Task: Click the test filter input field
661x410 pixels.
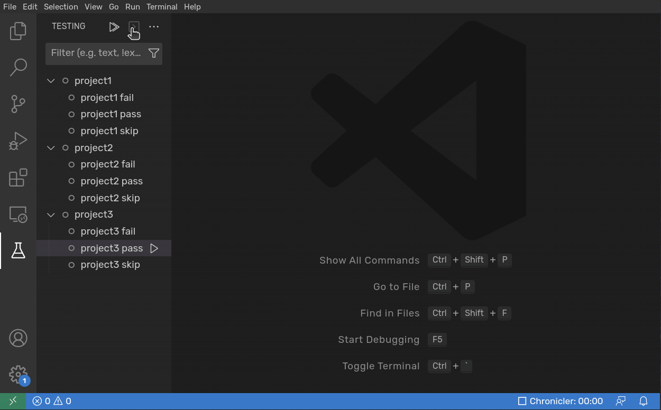Action: pyautogui.click(x=95, y=53)
